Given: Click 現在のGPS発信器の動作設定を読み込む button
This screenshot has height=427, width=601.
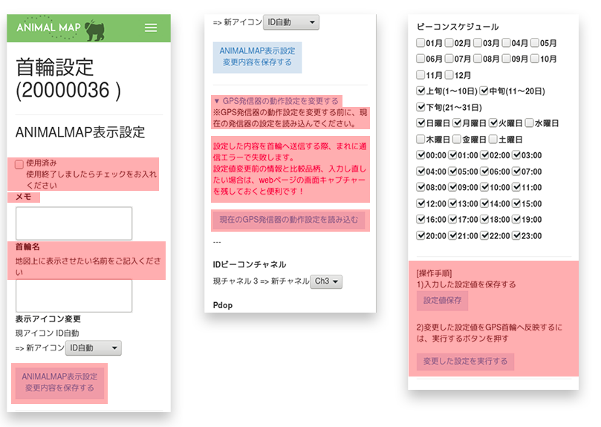Looking at the screenshot, I should pyautogui.click(x=289, y=220).
